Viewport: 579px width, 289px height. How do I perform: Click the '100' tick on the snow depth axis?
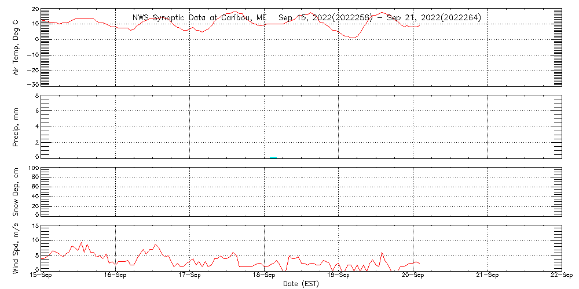(33, 168)
